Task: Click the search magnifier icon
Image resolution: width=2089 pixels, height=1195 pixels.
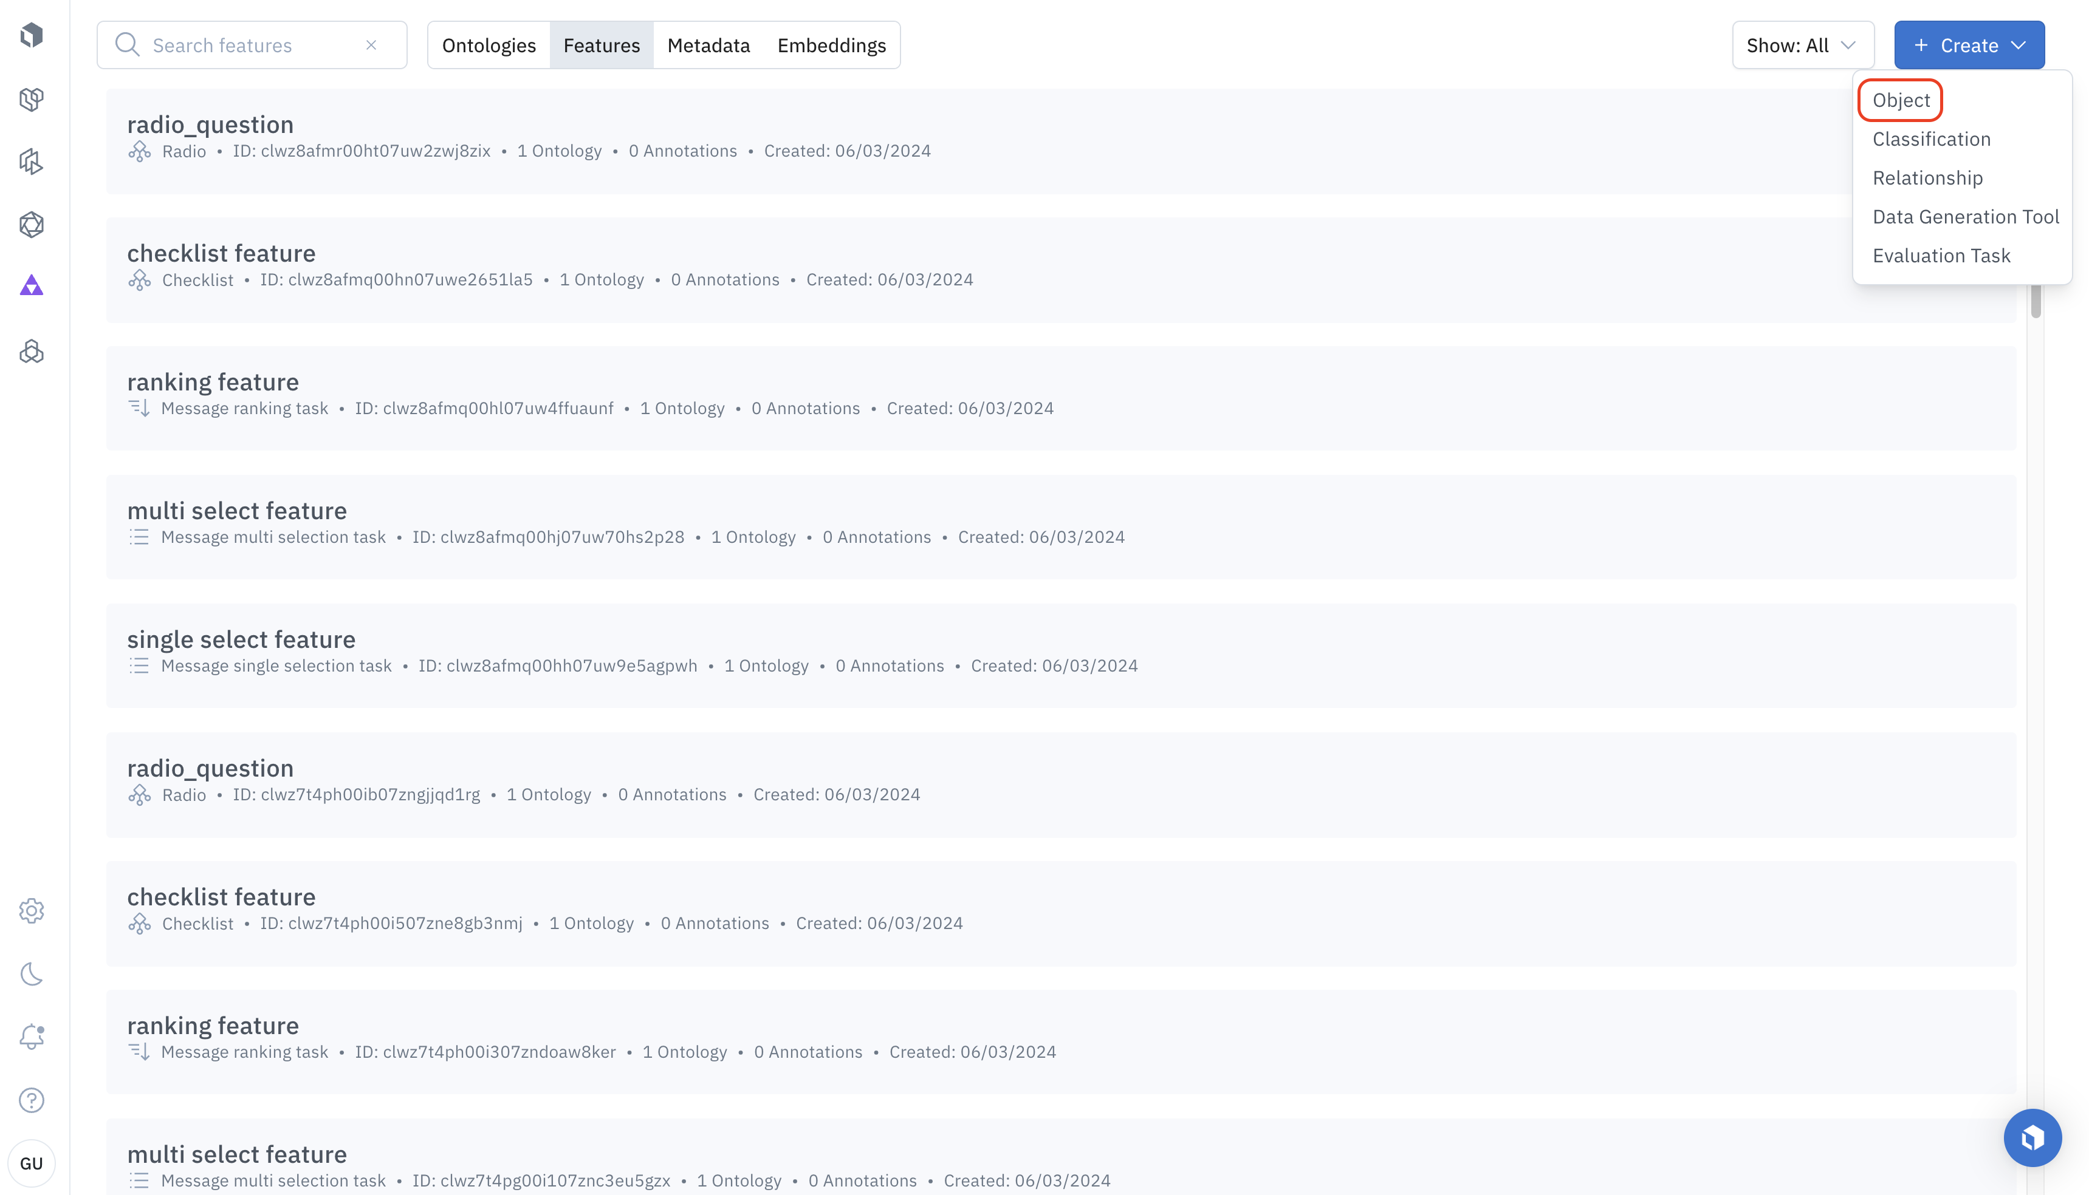Action: (127, 44)
